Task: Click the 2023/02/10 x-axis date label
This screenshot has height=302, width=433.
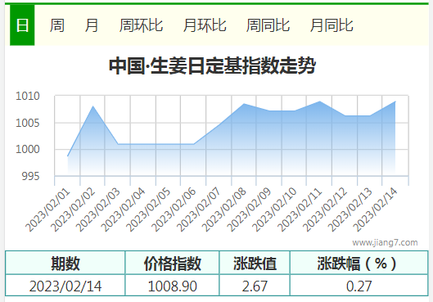Action: point(274,210)
